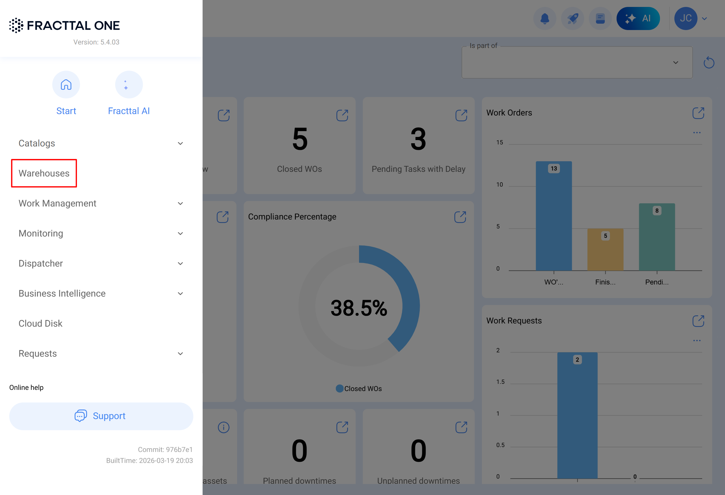The width and height of the screenshot is (725, 495).
Task: Open the book documentation icon
Action: click(600, 18)
